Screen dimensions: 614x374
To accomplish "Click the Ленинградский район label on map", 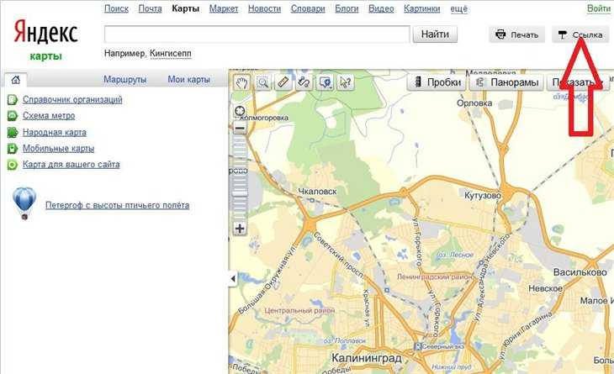I will tap(435, 277).
